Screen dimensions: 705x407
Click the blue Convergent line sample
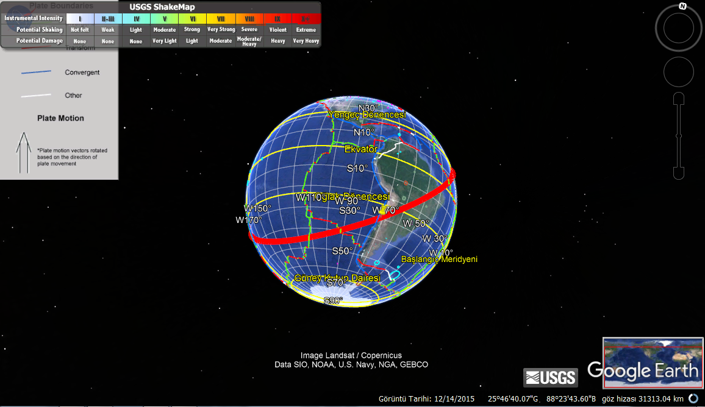coord(36,72)
